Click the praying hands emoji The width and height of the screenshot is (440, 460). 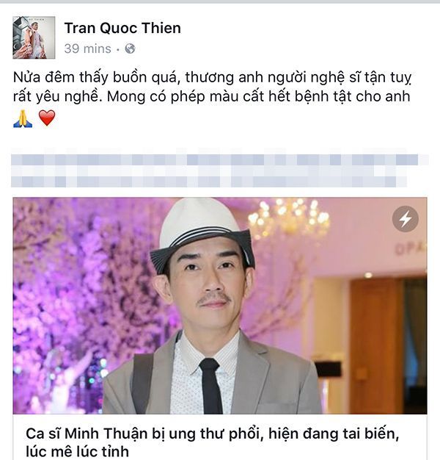[x=23, y=118]
